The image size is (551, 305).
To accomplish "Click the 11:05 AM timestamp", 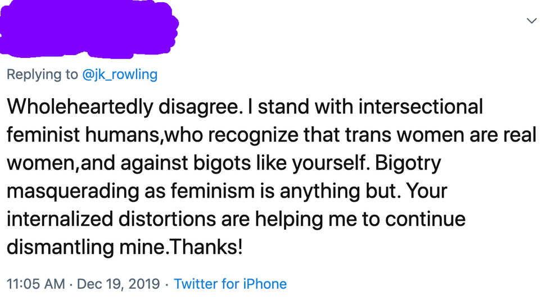I will [36, 284].
